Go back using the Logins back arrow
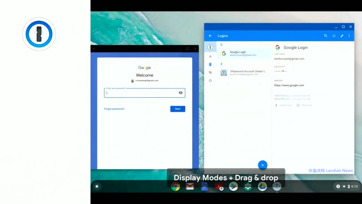362x204 pixels. pos(210,36)
